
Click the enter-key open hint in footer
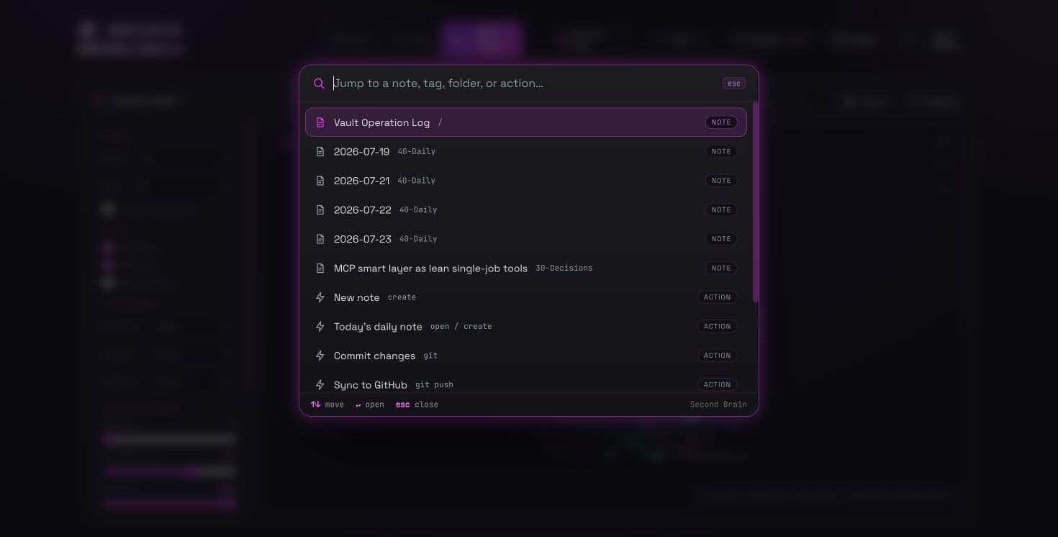point(370,405)
